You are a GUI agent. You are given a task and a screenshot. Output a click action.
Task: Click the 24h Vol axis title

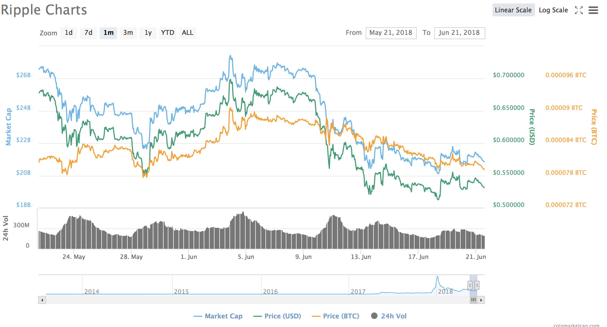point(6,228)
